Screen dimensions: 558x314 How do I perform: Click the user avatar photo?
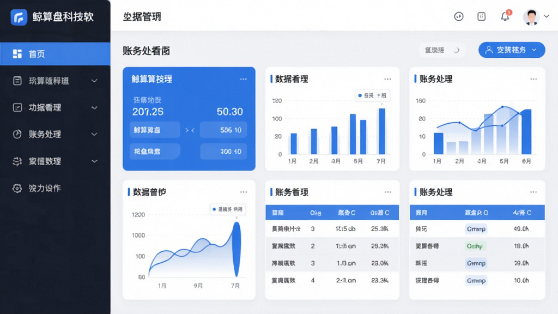(x=531, y=16)
